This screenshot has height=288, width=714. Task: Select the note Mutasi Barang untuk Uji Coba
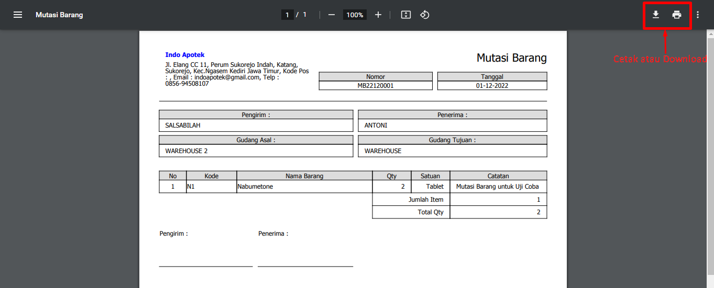click(498, 187)
